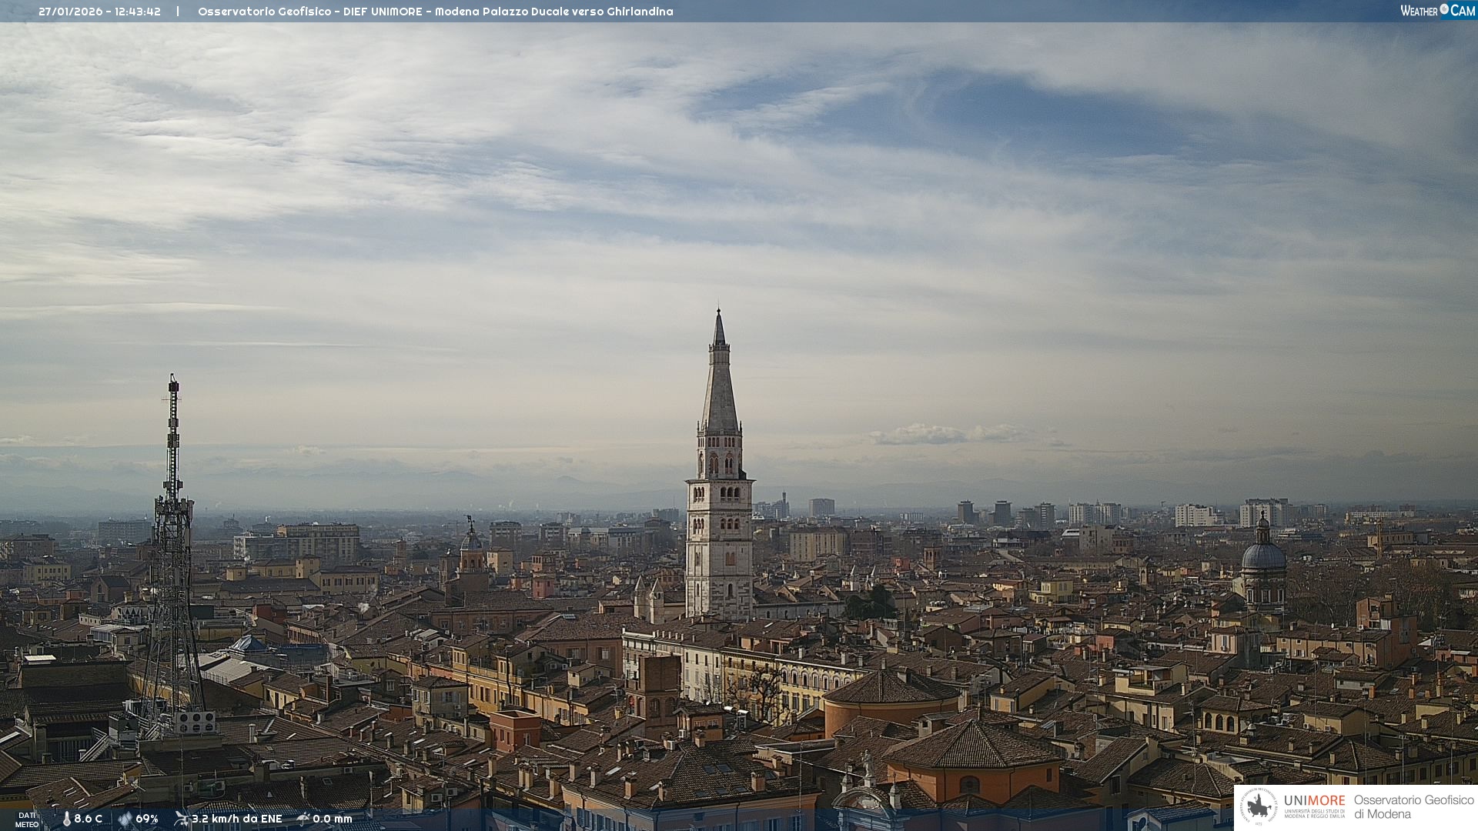Viewport: 1478px width, 831px height.
Task: Click the DATI METEO label
Action: coord(27,819)
